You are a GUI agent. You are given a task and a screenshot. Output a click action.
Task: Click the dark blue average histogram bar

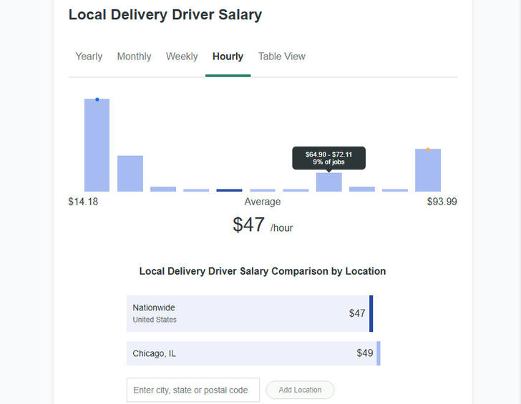coord(229,190)
